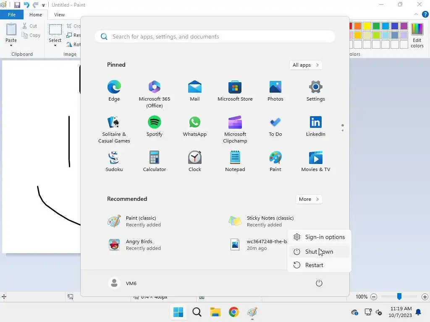Launch Sudoku game
430x322 pixels.
point(114,161)
